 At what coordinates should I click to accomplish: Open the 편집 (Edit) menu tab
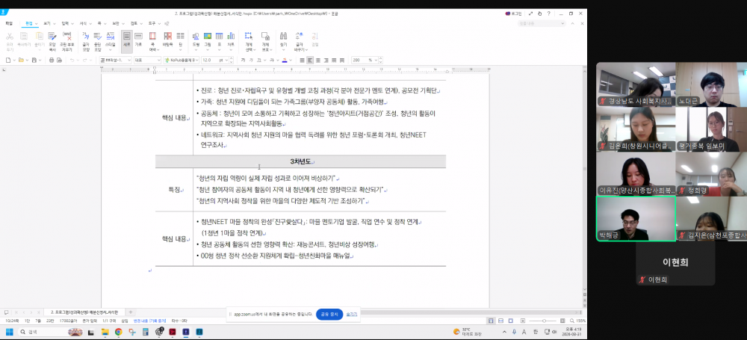pyautogui.click(x=31, y=23)
